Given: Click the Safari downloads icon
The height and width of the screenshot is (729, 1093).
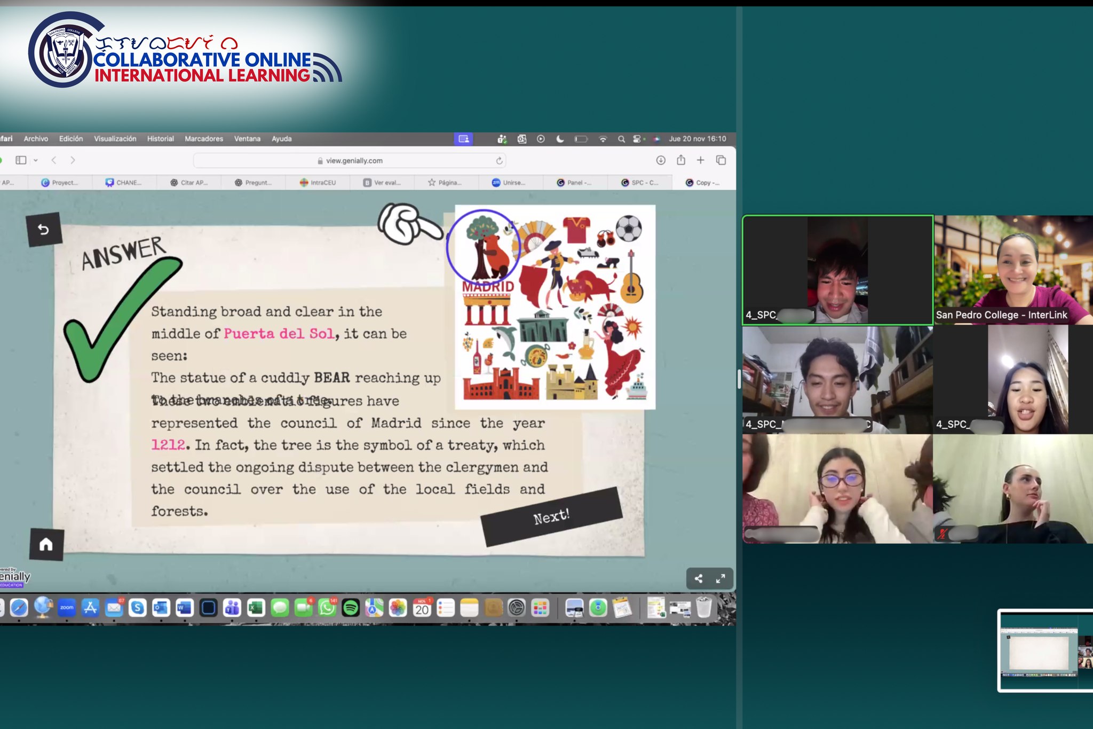Looking at the screenshot, I should point(661,160).
